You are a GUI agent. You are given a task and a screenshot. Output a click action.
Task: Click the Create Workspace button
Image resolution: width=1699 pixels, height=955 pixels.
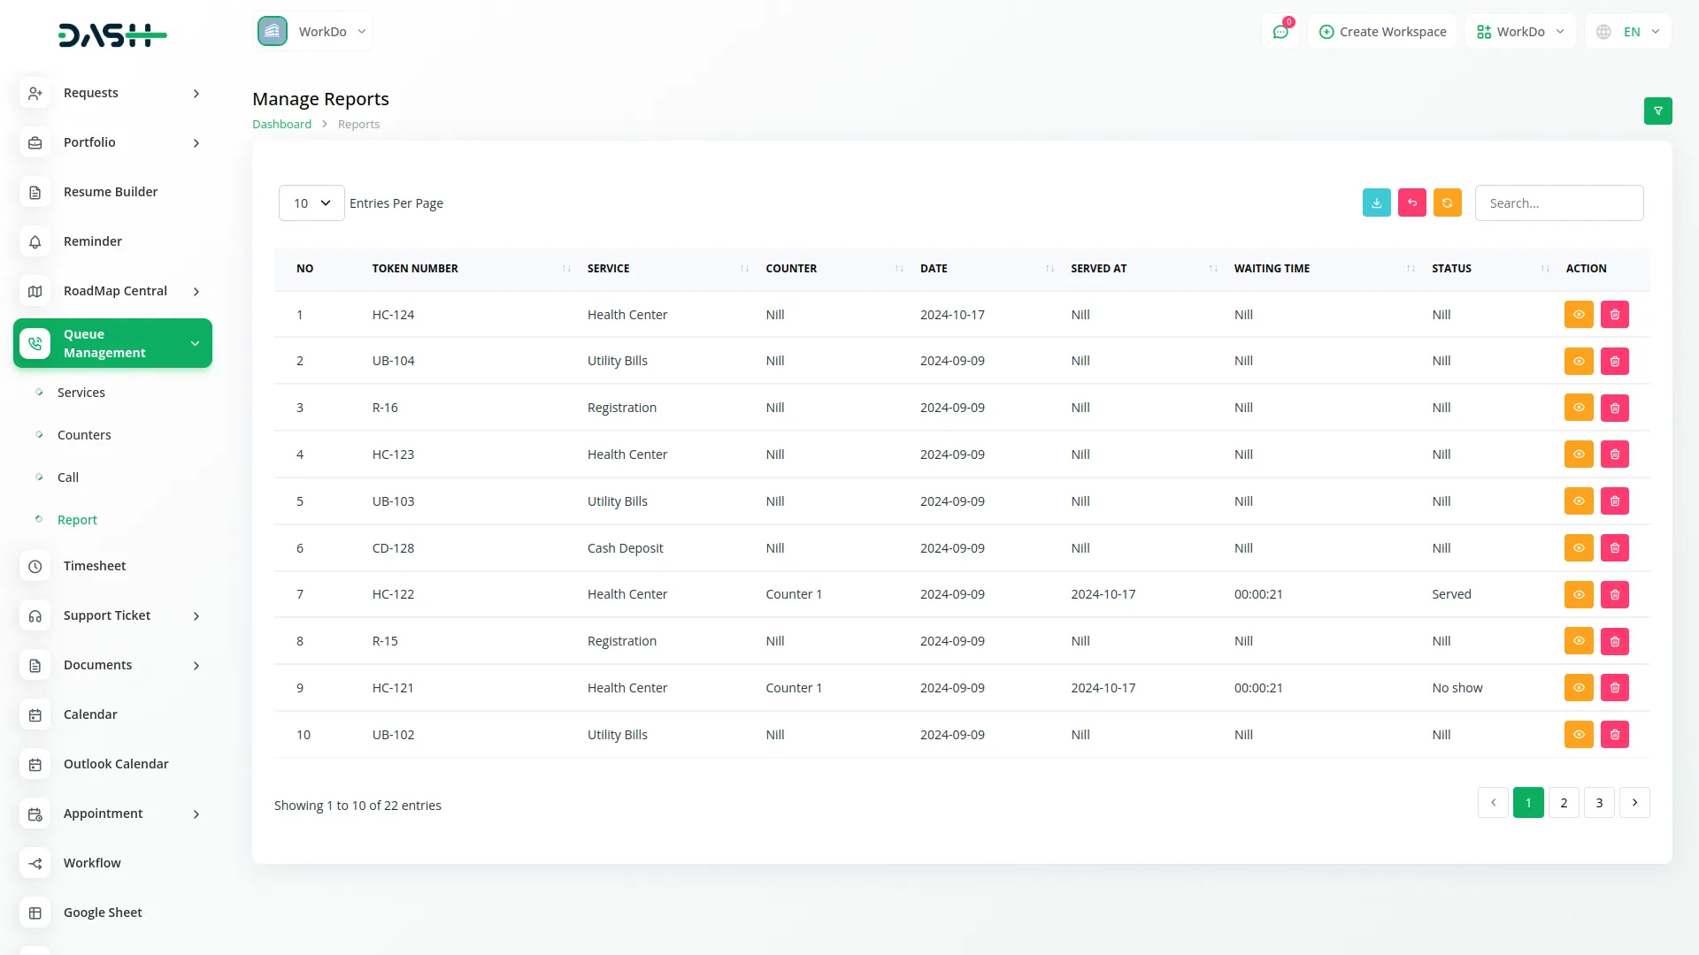[1382, 32]
